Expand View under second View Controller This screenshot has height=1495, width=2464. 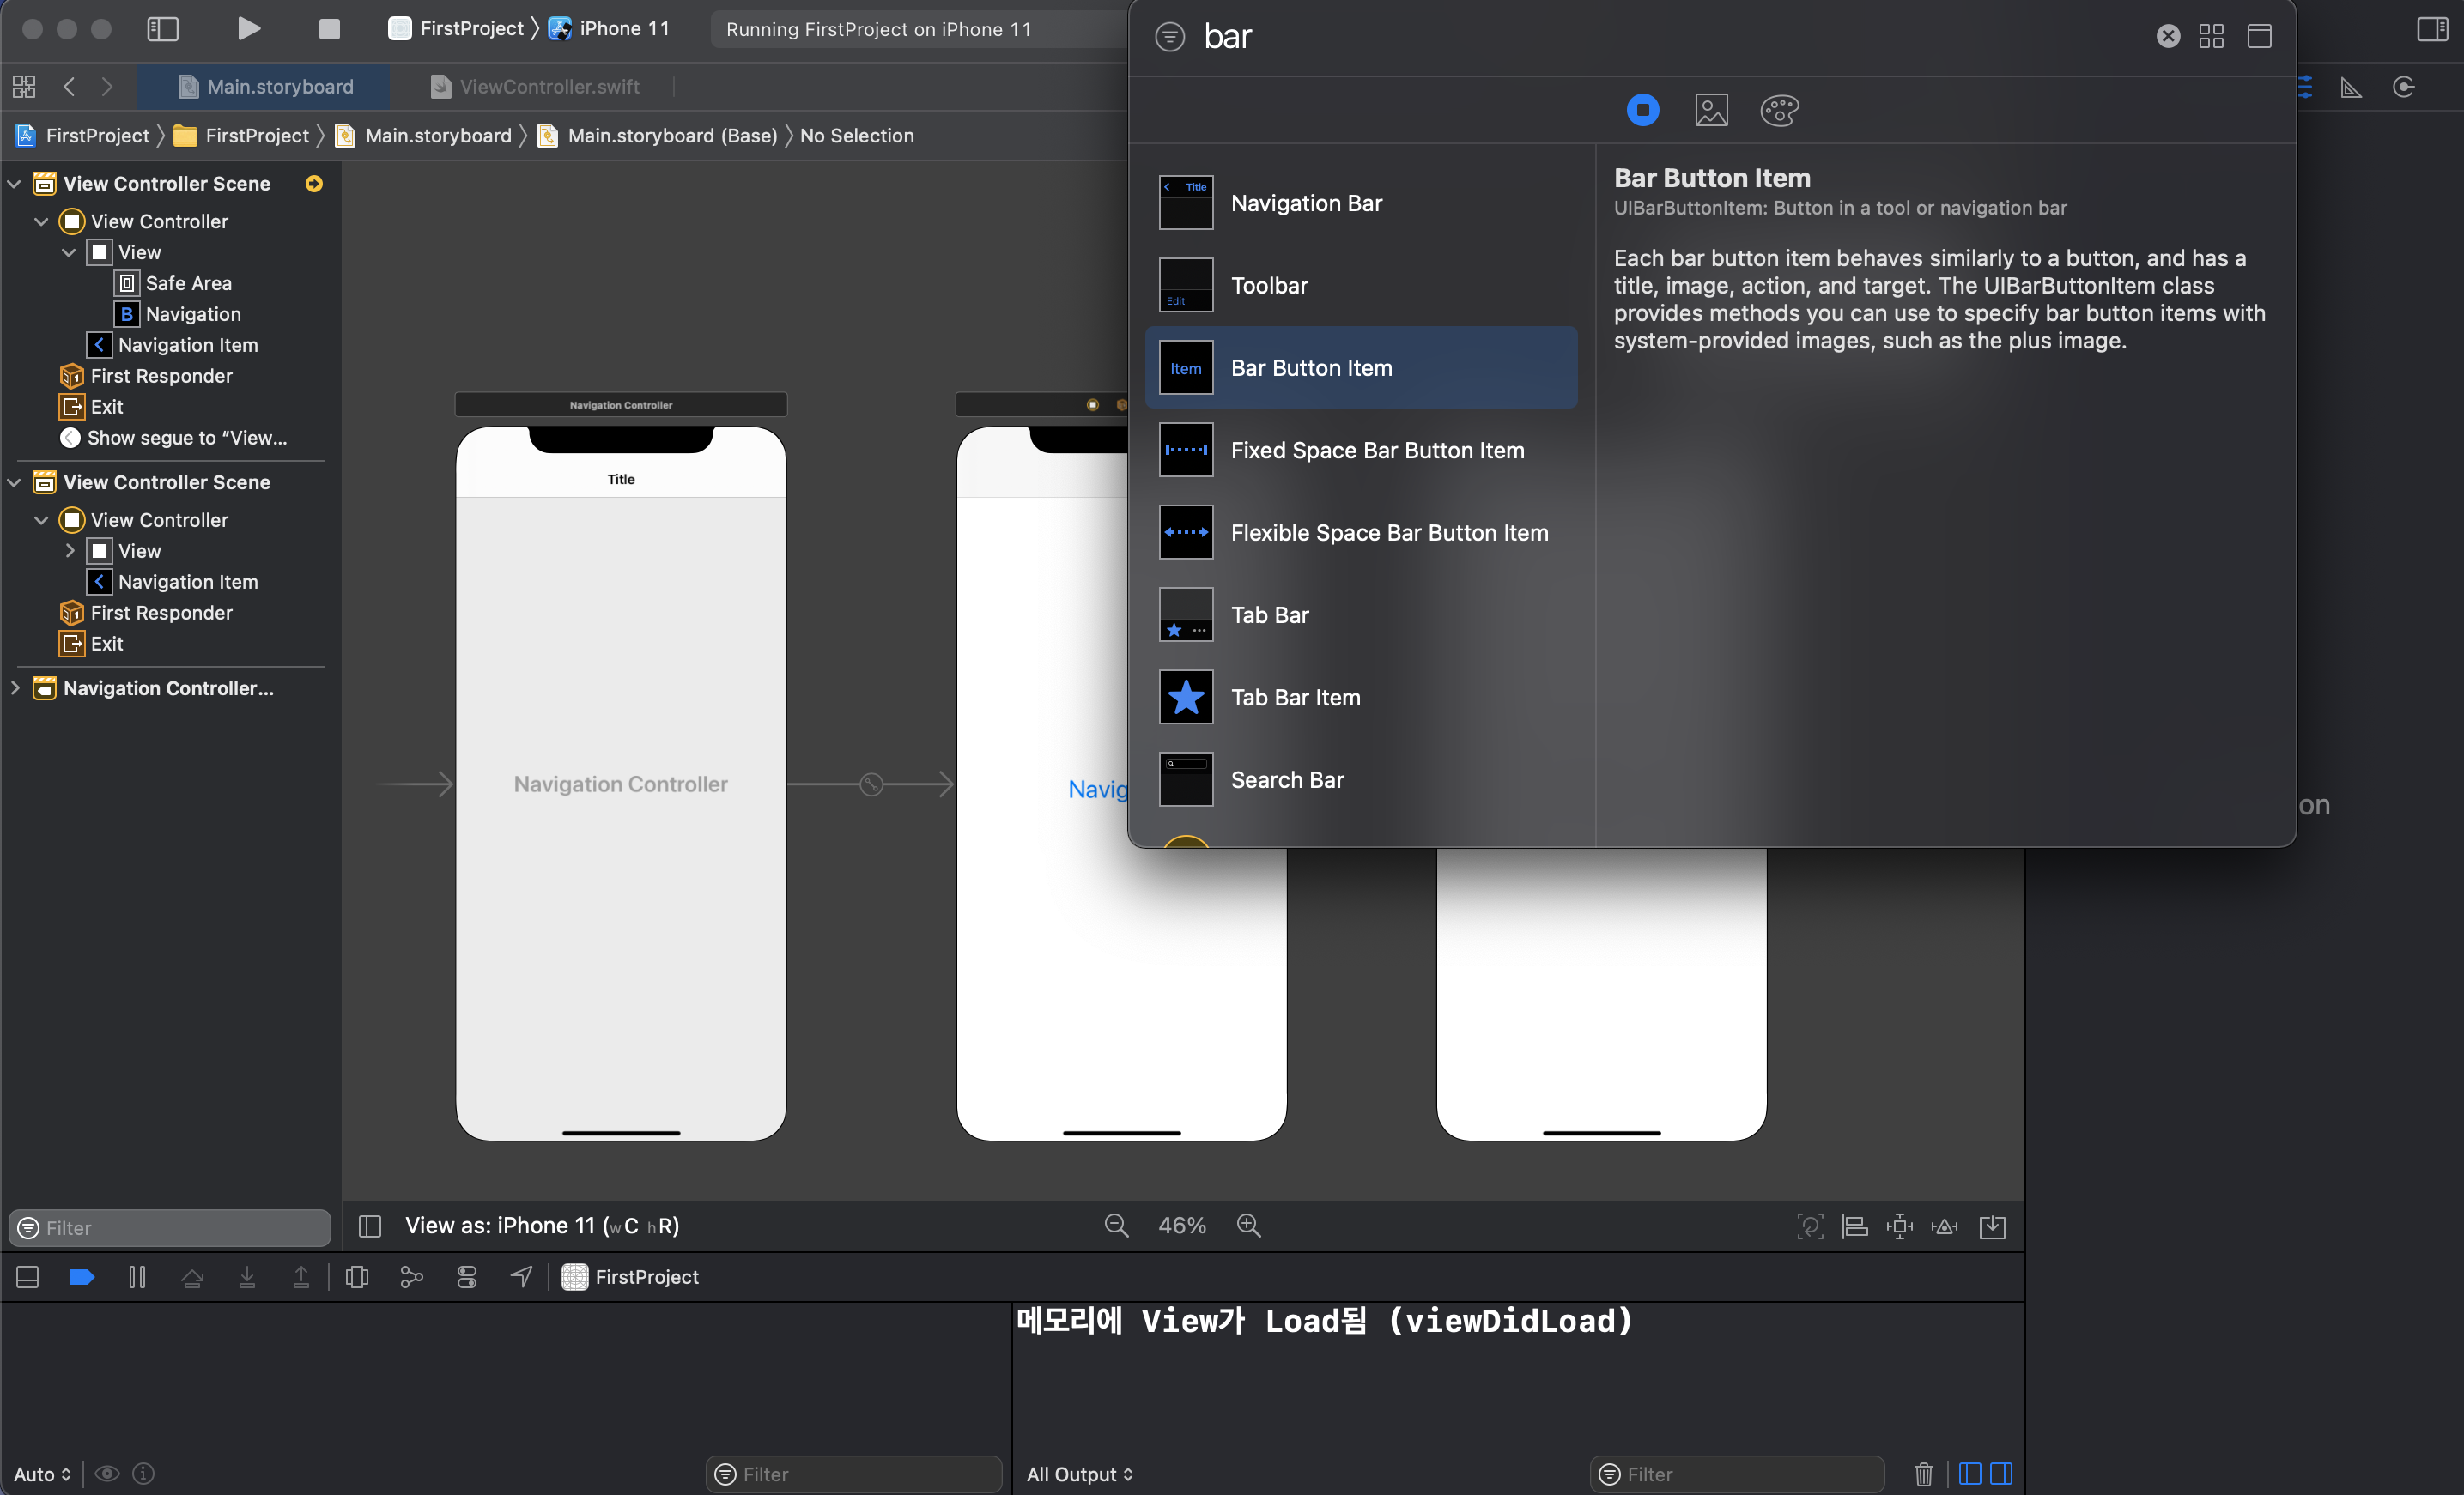[x=69, y=551]
